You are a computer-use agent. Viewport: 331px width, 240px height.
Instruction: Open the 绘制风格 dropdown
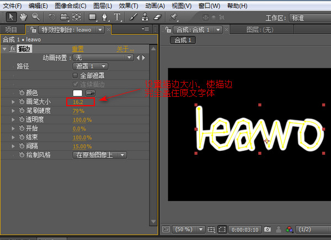(x=100, y=155)
